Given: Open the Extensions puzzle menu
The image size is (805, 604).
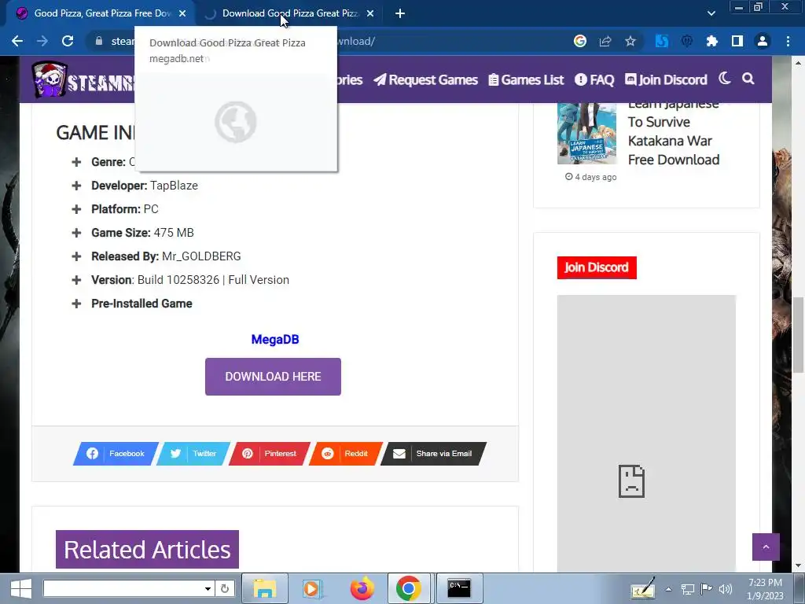Looking at the screenshot, I should pos(712,41).
